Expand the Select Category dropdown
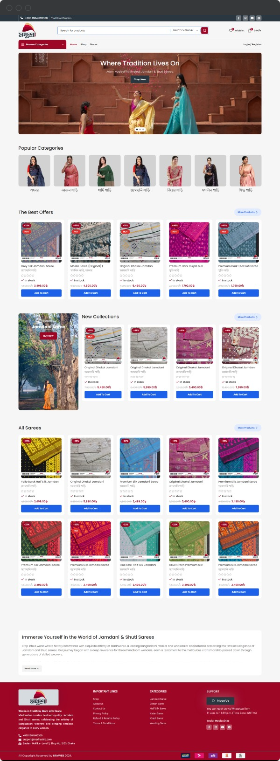This screenshot has width=280, height=761. [185, 30]
